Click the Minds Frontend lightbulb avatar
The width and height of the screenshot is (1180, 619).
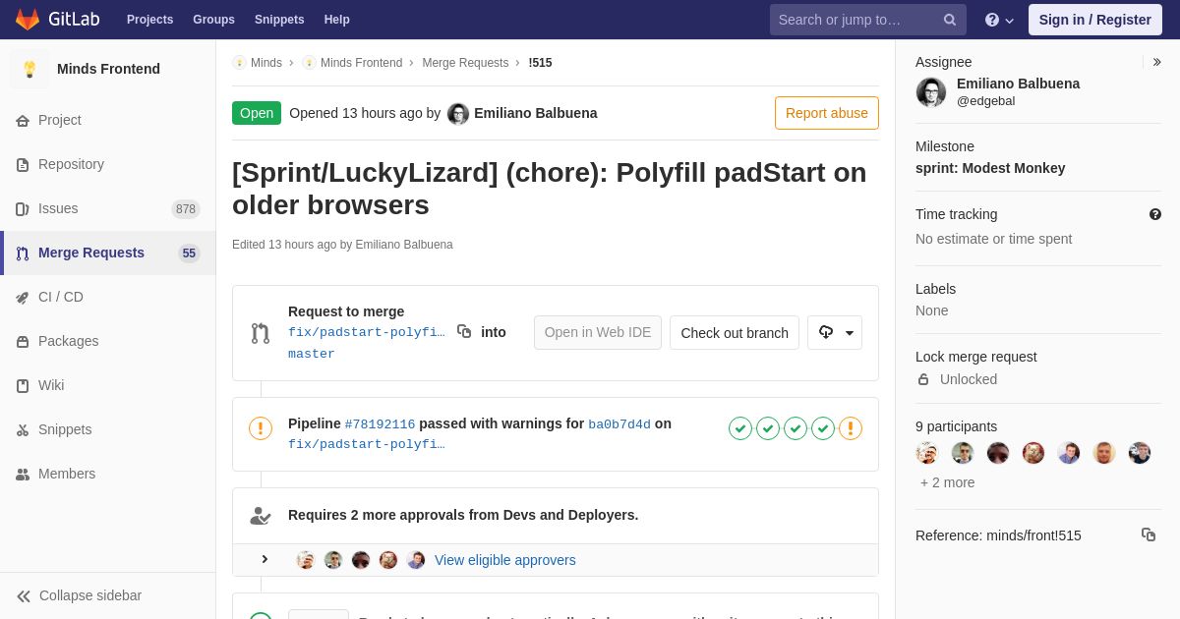29,69
